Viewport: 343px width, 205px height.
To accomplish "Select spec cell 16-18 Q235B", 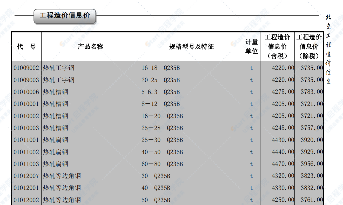I will (160, 68).
